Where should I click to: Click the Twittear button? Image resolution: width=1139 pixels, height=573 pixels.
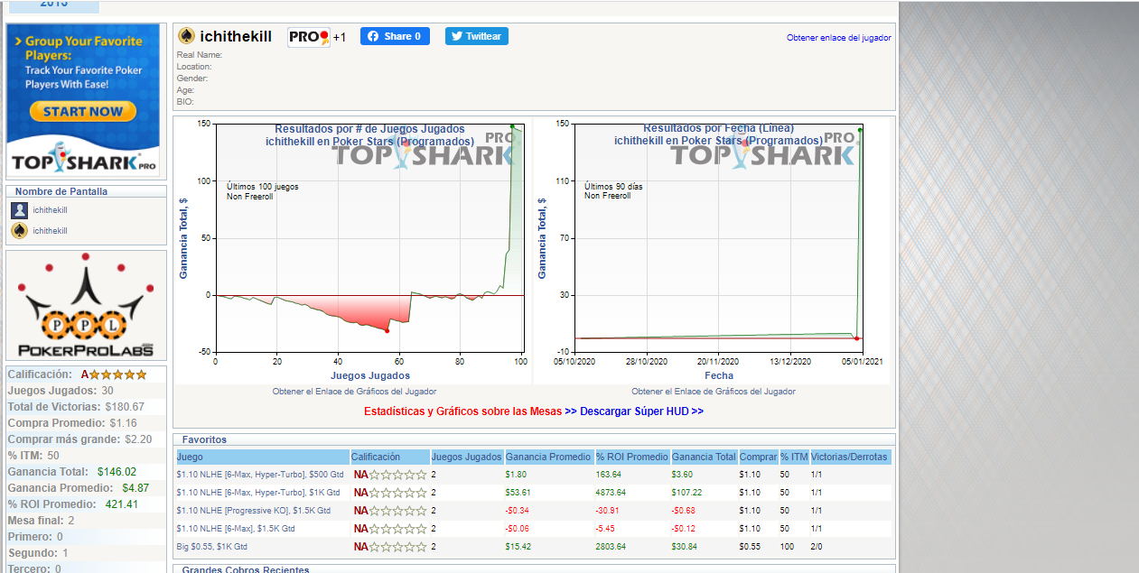(476, 36)
